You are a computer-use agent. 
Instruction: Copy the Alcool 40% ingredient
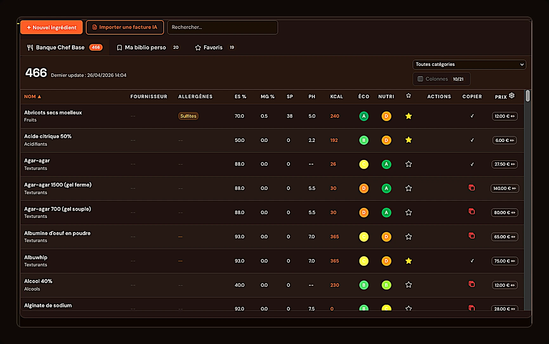pos(472,284)
